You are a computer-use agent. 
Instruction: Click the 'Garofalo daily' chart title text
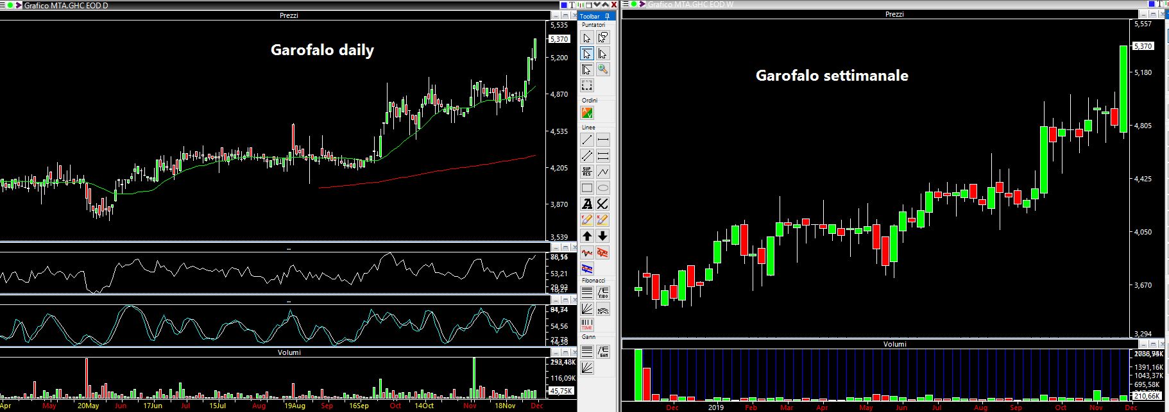322,50
